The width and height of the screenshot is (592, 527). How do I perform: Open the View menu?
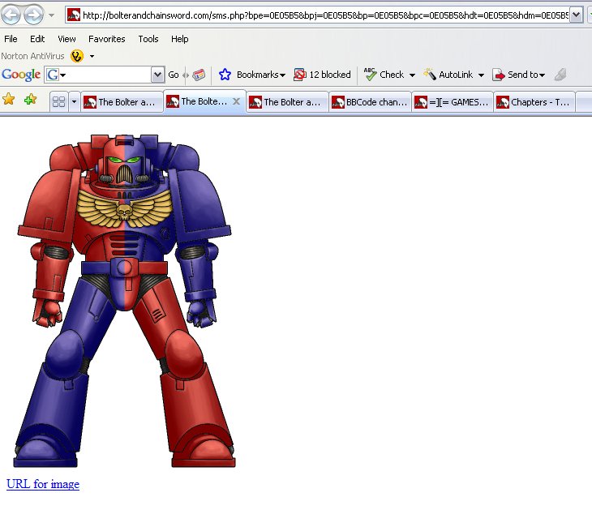click(66, 39)
